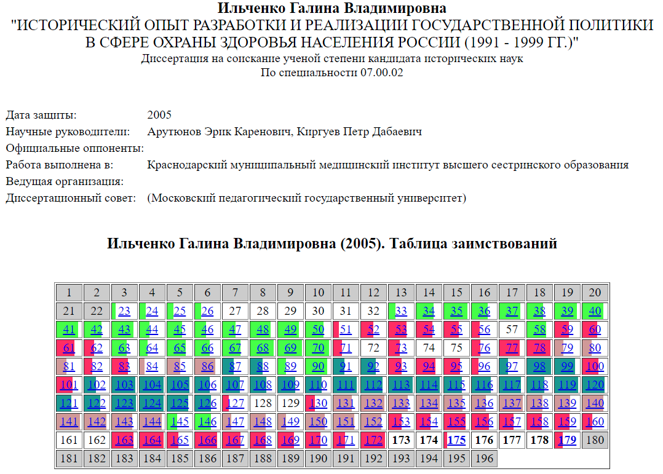Open page 155 link
Viewport: 663px width, 474px height.
[x=456, y=422]
